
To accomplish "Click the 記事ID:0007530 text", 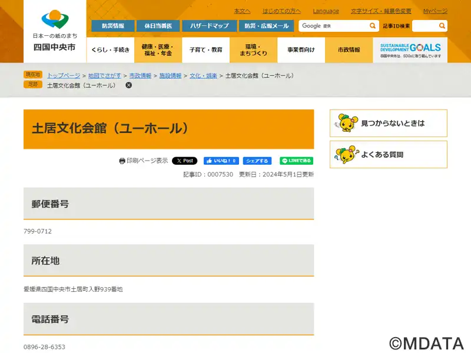I will pos(208,174).
